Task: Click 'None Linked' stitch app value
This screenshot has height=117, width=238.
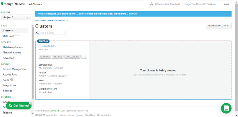Action: (45, 92)
